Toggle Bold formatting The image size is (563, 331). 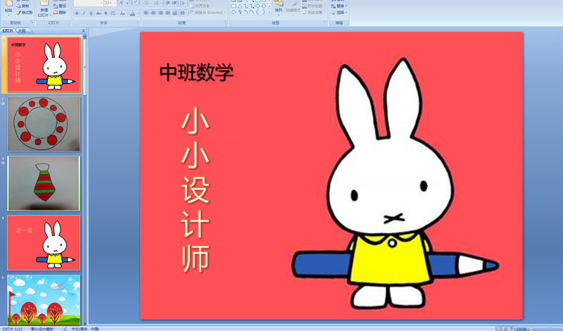pyautogui.click(x=77, y=13)
